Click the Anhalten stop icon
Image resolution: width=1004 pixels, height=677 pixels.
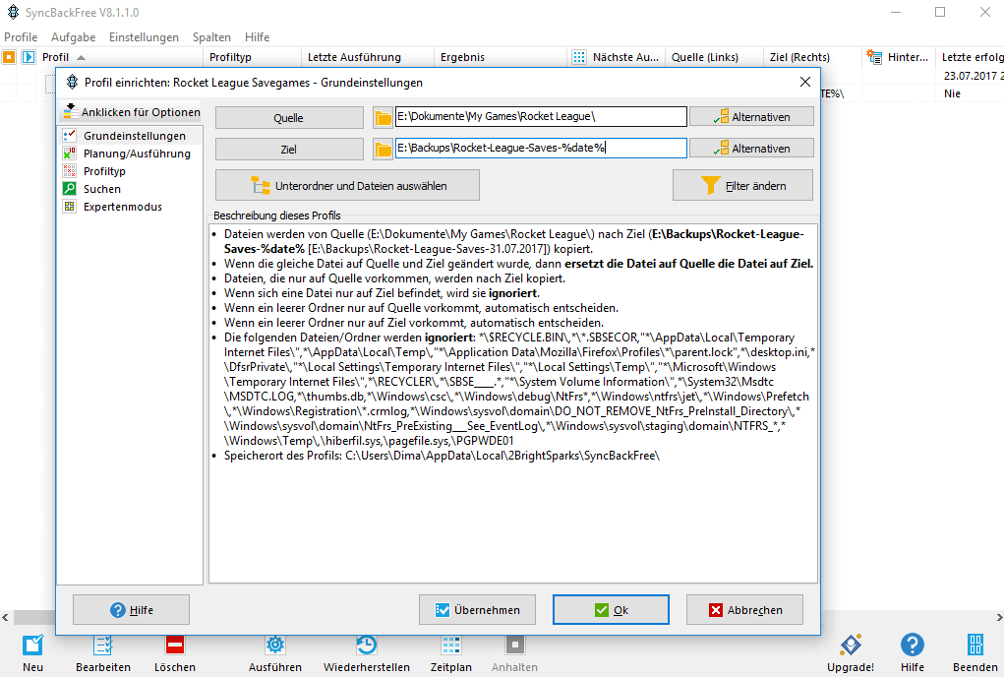[x=515, y=645]
